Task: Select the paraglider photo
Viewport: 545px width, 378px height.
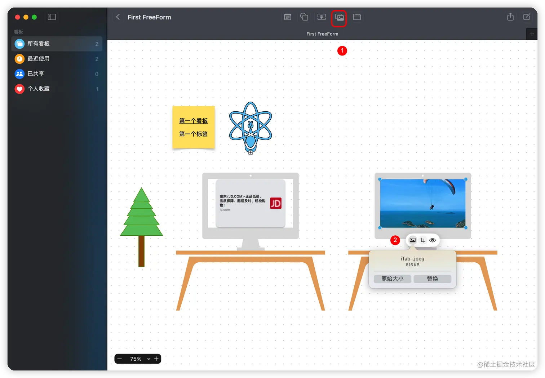Action: 423,204
